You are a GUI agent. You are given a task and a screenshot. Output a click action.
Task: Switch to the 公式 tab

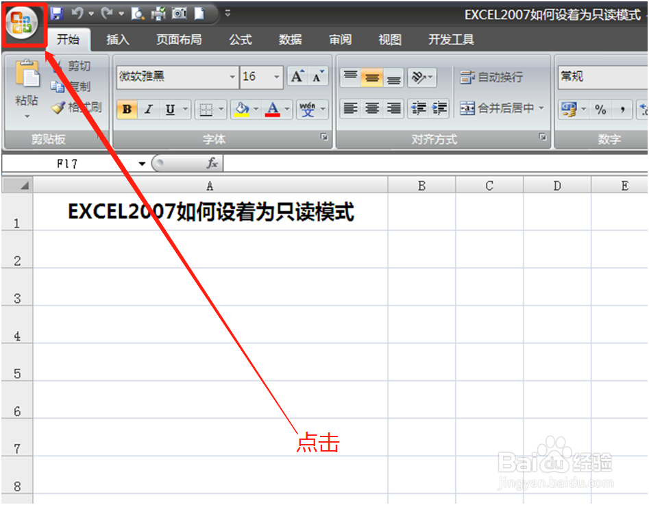pos(241,39)
